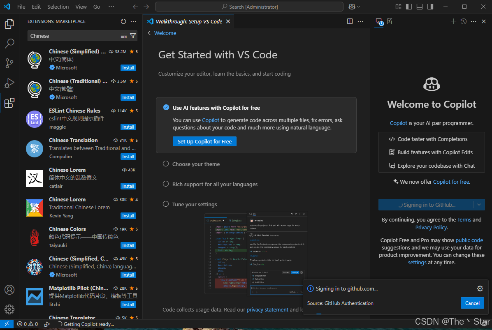This screenshot has height=330, width=492.
Task: Open extensions view More Actions menu
Action: point(133,21)
